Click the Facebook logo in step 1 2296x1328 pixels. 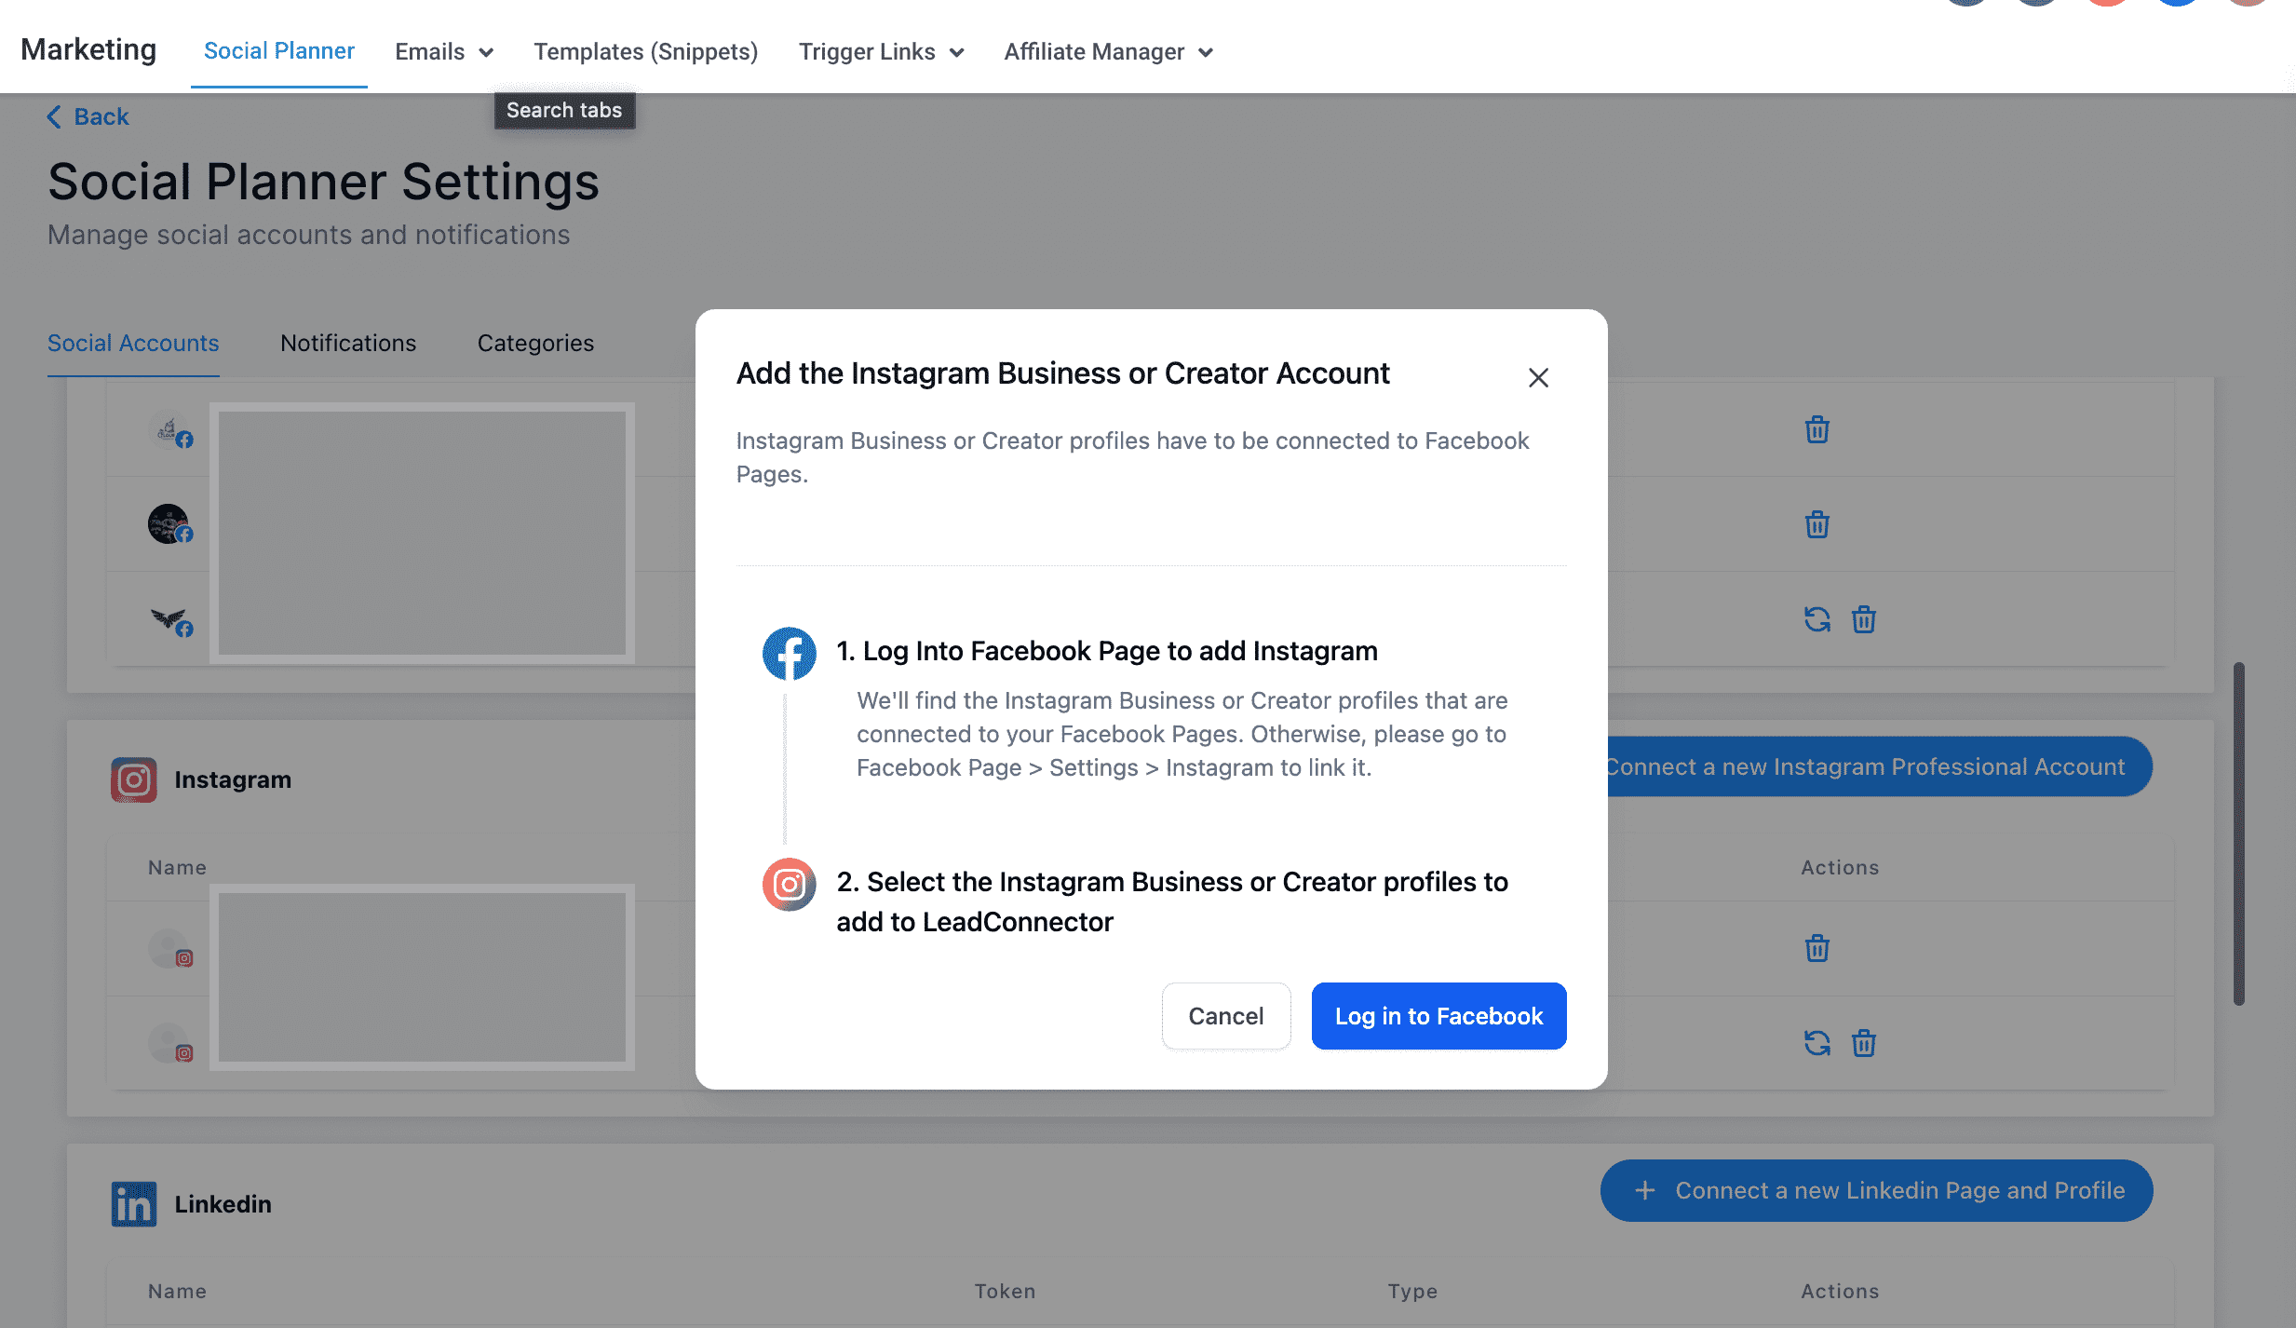click(790, 653)
